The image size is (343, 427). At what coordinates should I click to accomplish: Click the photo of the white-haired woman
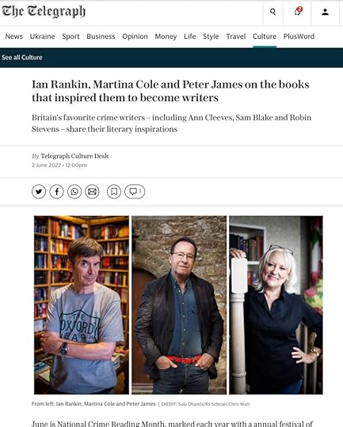point(276,305)
